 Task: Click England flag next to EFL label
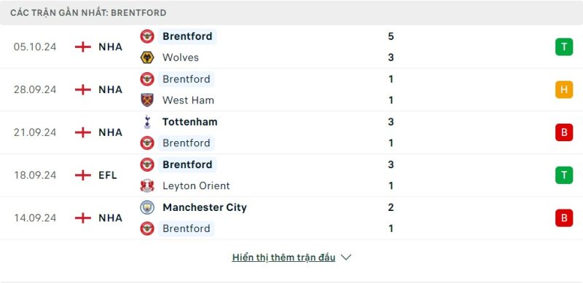pyautogui.click(x=83, y=175)
